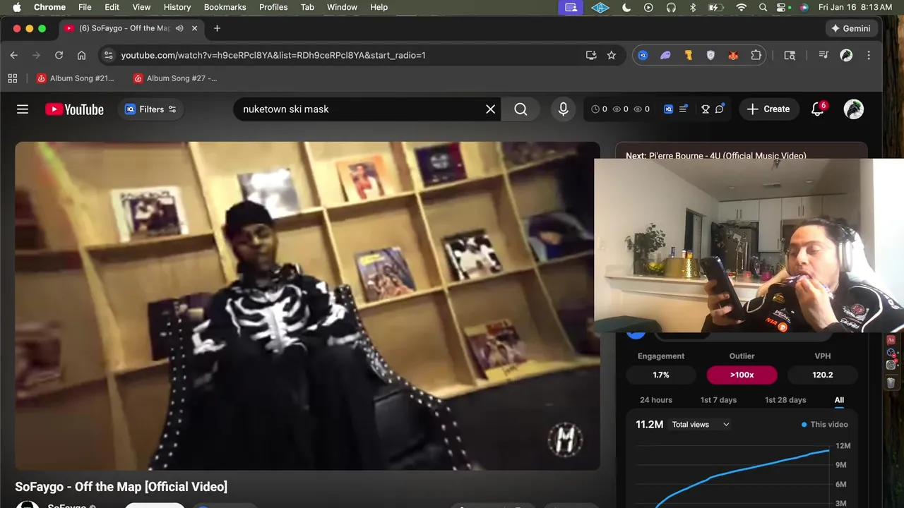
Task: Expand the Total views dropdown
Action: point(701,424)
